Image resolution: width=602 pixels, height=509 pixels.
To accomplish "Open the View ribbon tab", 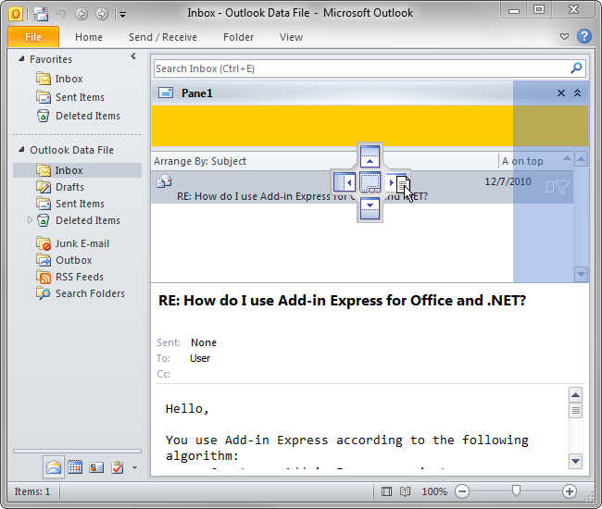I will pyautogui.click(x=291, y=37).
